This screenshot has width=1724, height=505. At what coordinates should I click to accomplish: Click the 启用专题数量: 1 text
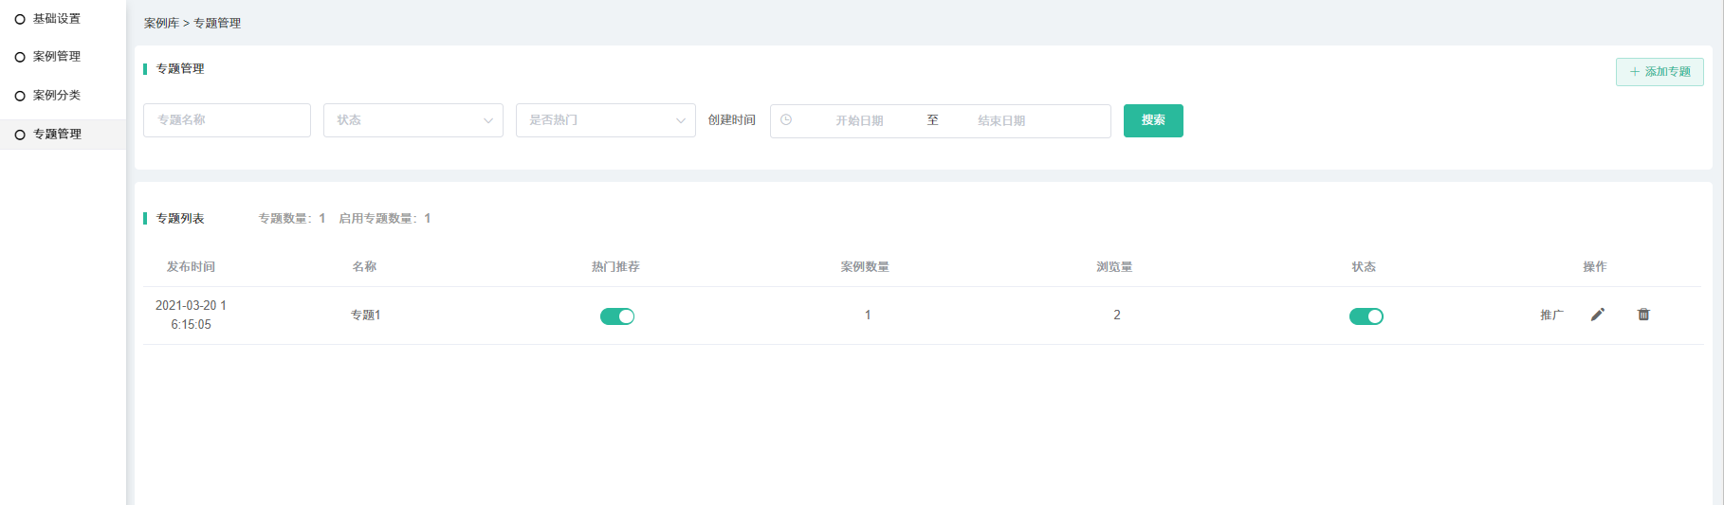click(x=385, y=219)
